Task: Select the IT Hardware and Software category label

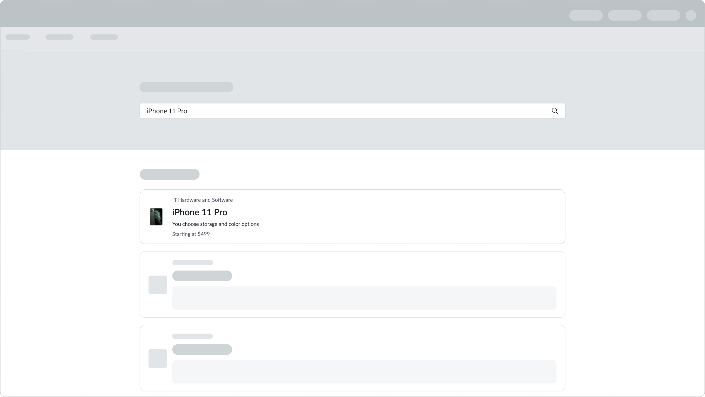Action: point(202,200)
